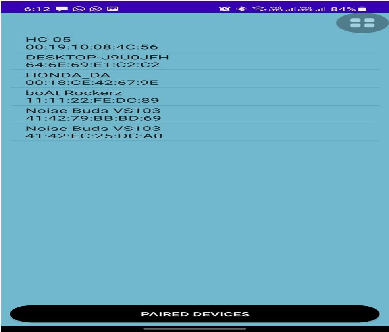
Task: Tap the battery icon in status bar
Action: pos(362,9)
